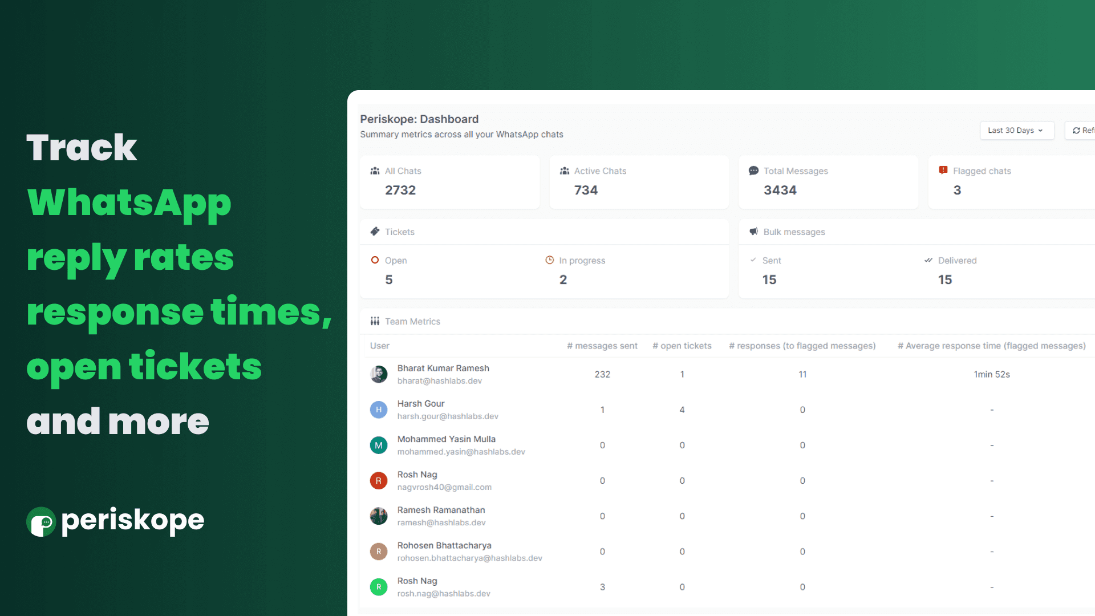Click the Bulk messages megaphone icon
The width and height of the screenshot is (1095, 616).
click(753, 232)
